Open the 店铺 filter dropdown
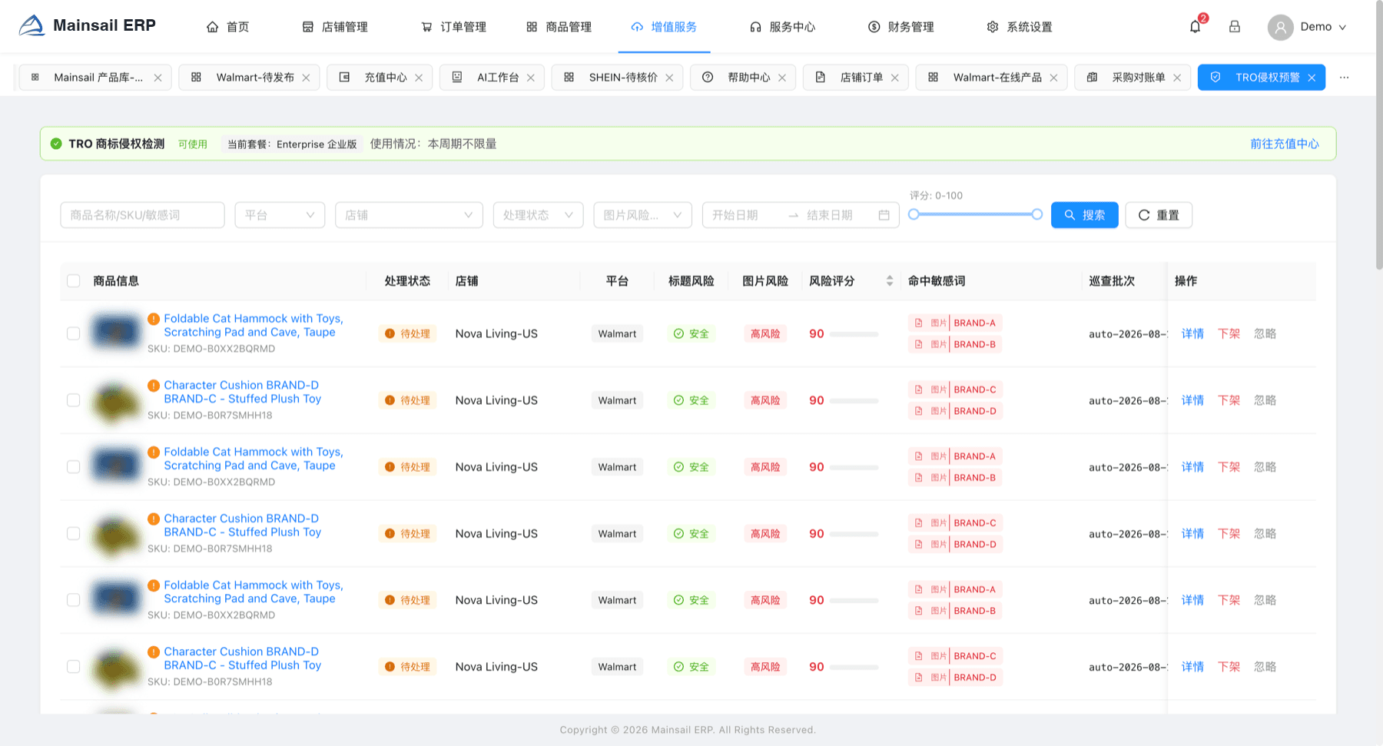The width and height of the screenshot is (1383, 746). click(409, 215)
